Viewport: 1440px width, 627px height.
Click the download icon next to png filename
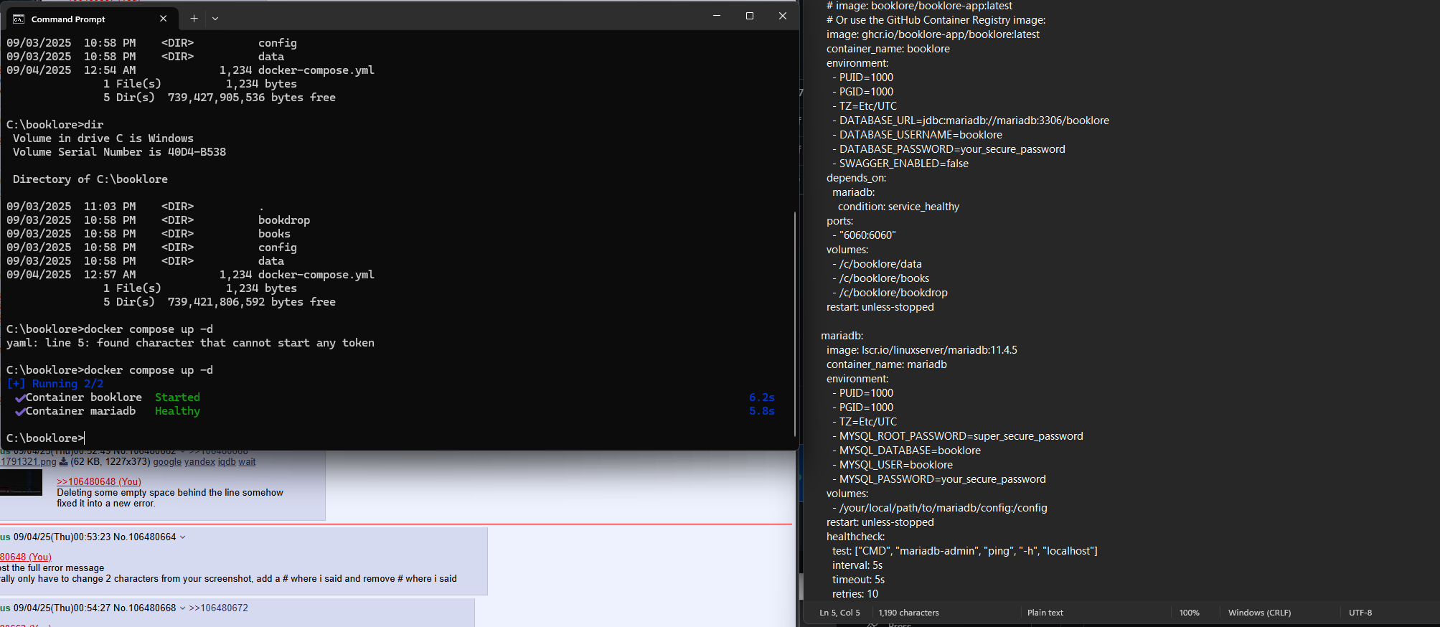[63, 462]
